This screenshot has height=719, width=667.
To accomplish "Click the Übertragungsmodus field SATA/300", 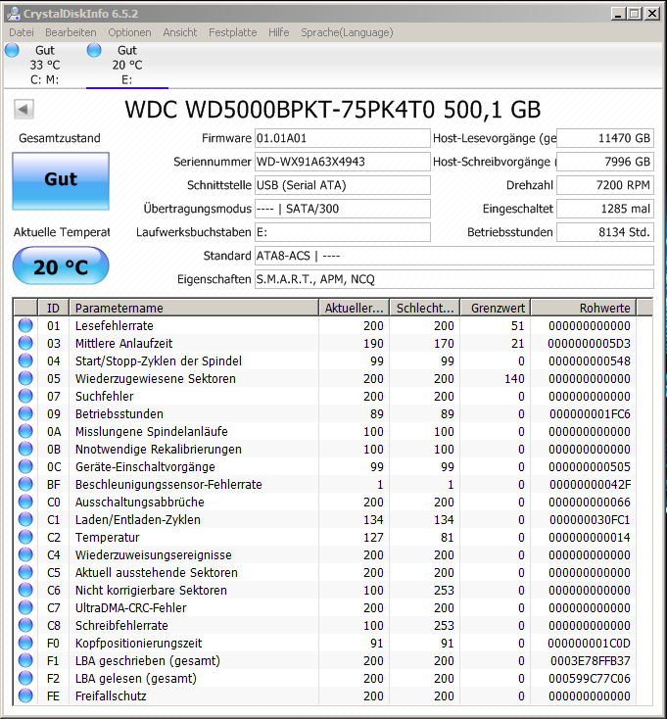I will tap(342, 209).
